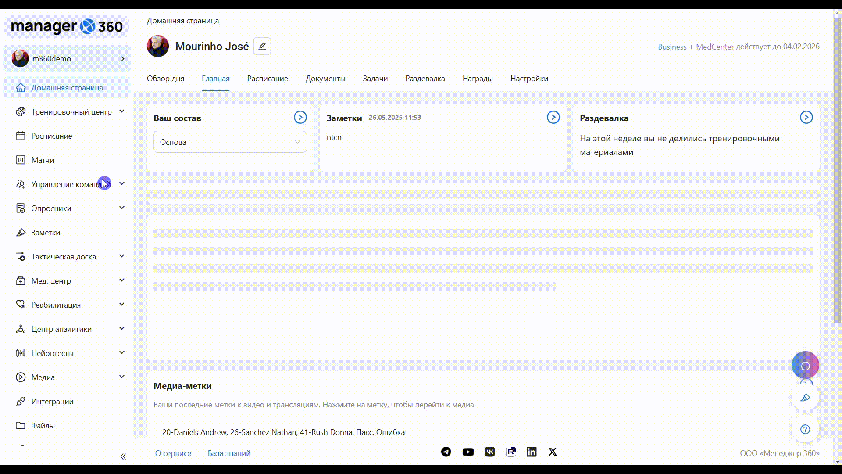Click the VK social icon
The image size is (842, 474).
pos(490,452)
